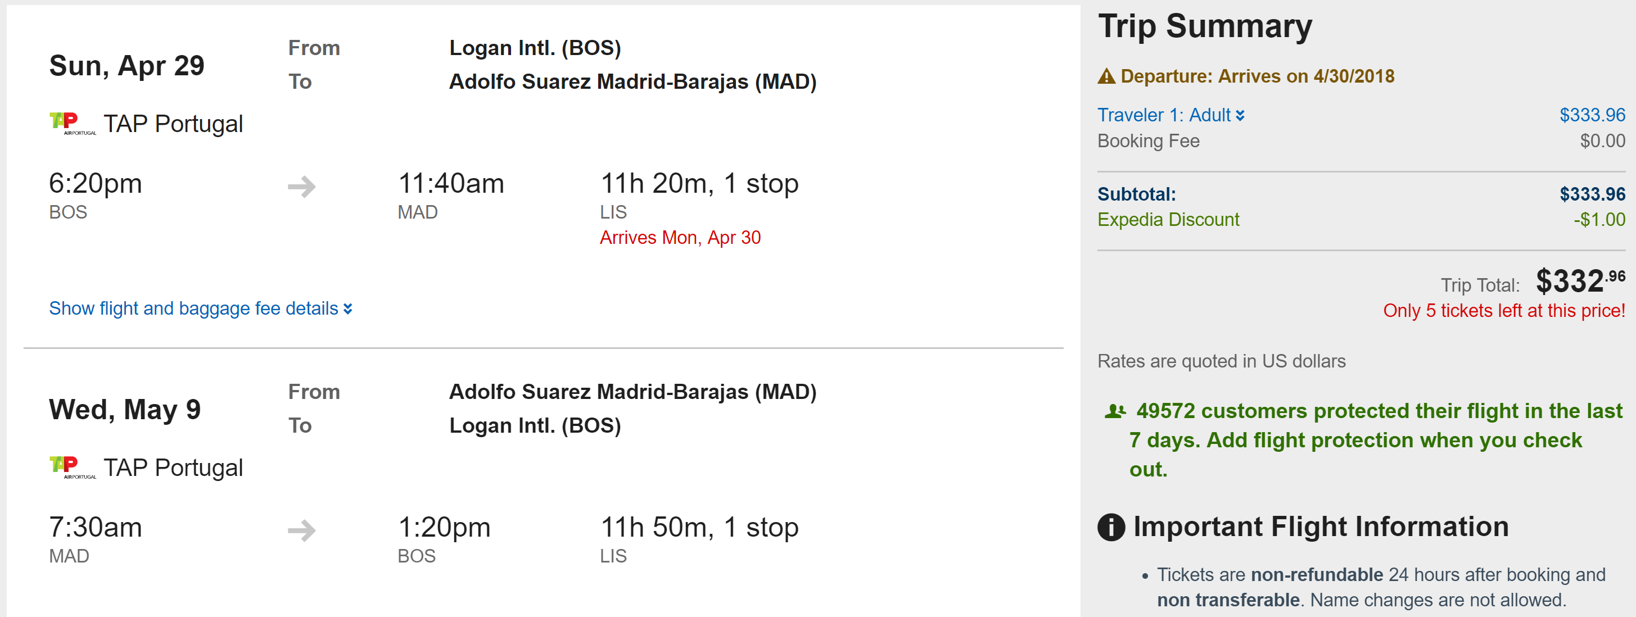Click the info icon beside Important Flight Information
Screen dimensions: 1636x617
pos(1111,528)
